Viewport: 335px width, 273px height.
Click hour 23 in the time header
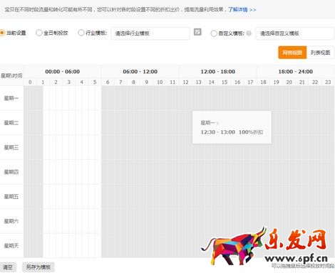coord(328,82)
